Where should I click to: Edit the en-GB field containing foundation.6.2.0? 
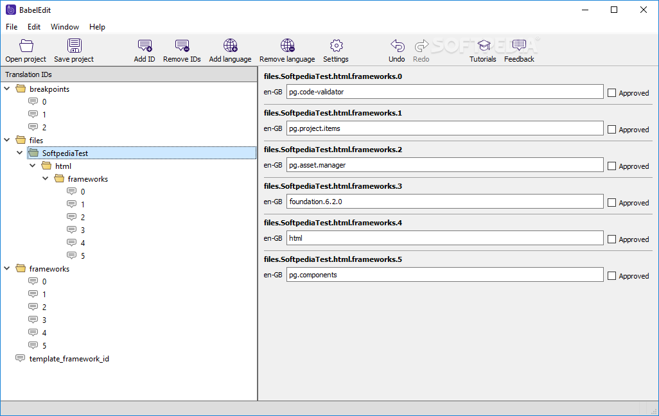coord(444,202)
